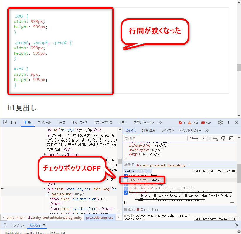Switch to the ネットワーク tab
Screen dimensions: 241x234
click(80, 123)
